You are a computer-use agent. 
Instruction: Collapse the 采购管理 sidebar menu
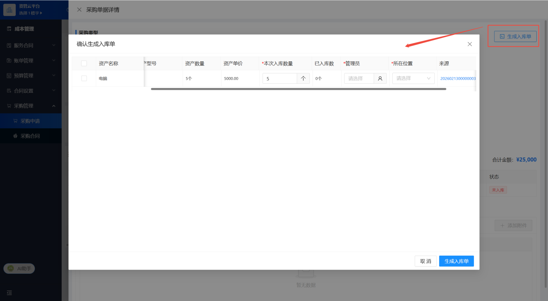coord(31,106)
